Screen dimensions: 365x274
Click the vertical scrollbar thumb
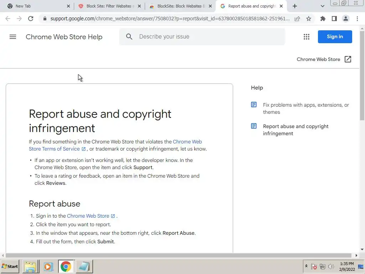click(x=362, y=76)
